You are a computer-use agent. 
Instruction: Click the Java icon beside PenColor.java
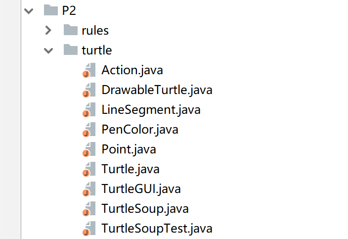point(89,130)
